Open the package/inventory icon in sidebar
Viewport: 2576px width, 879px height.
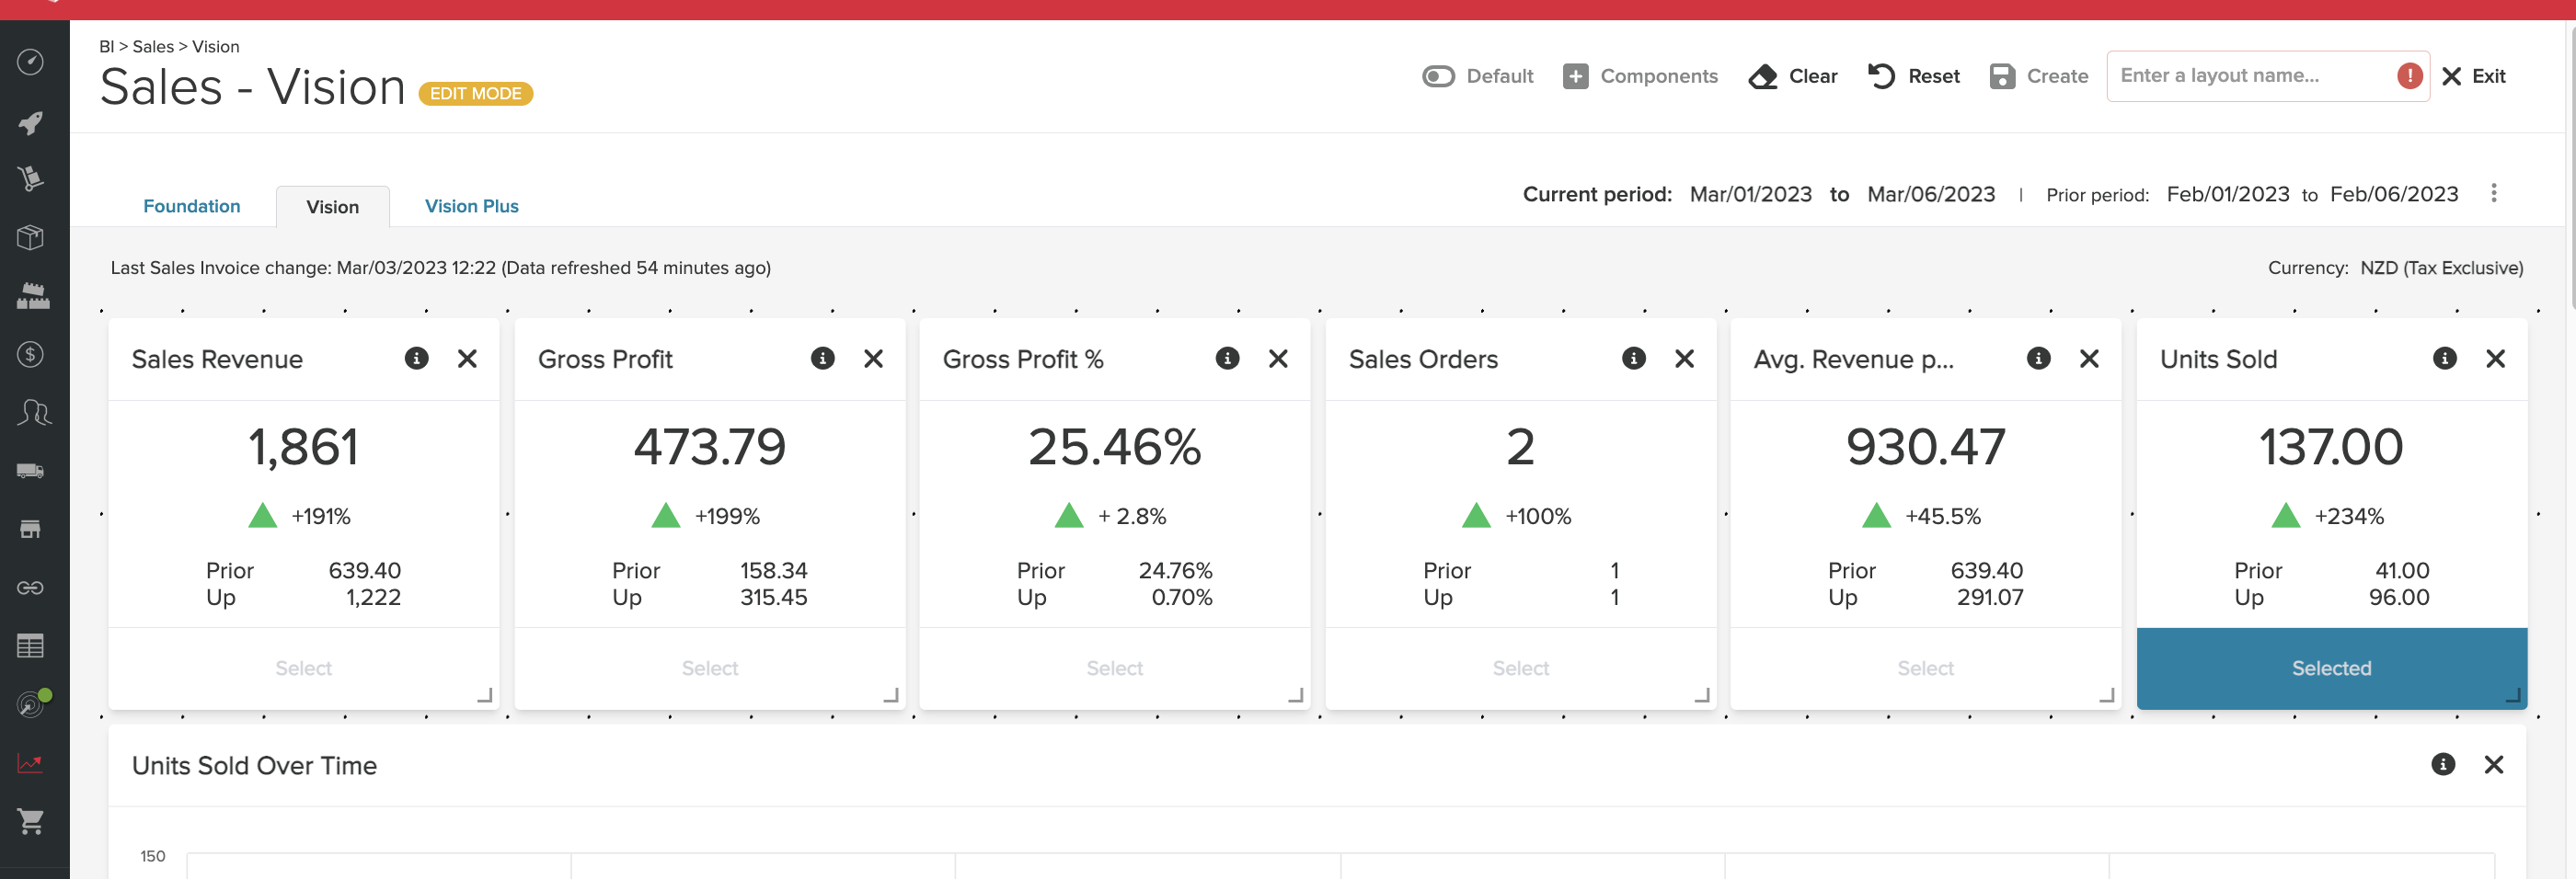[31, 236]
